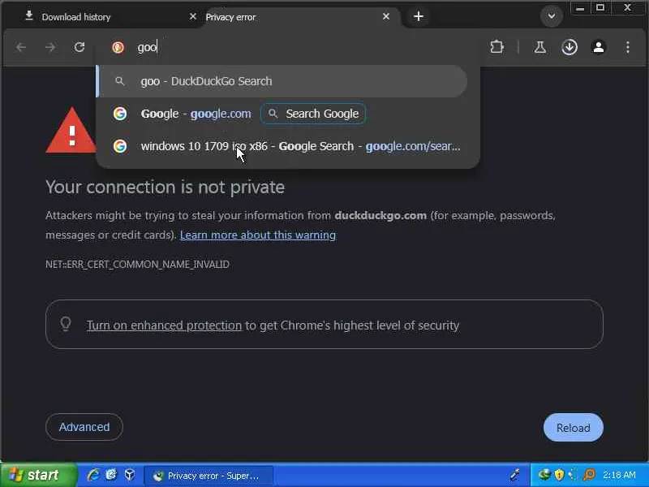Image resolution: width=649 pixels, height=487 pixels.
Task: Open Chrome Labs flask icon
Action: click(539, 47)
